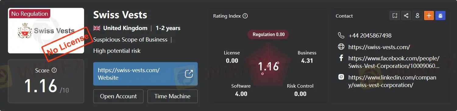The image size is (457, 111).
Task: Open the Time Machine button
Action: click(x=172, y=96)
